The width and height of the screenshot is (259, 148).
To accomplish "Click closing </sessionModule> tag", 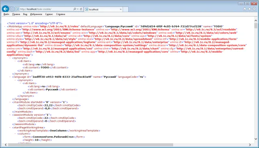I will coord(24,124).
